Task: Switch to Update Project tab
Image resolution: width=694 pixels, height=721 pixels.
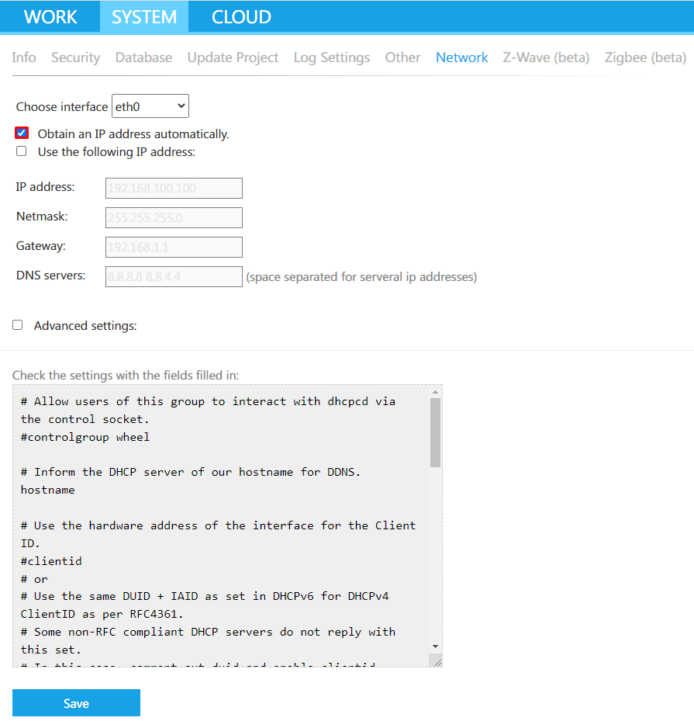Action: click(233, 57)
